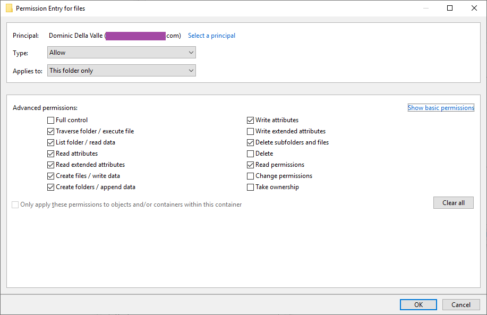Maximize the Permission Entry window
The image size is (487, 315).
[450, 8]
